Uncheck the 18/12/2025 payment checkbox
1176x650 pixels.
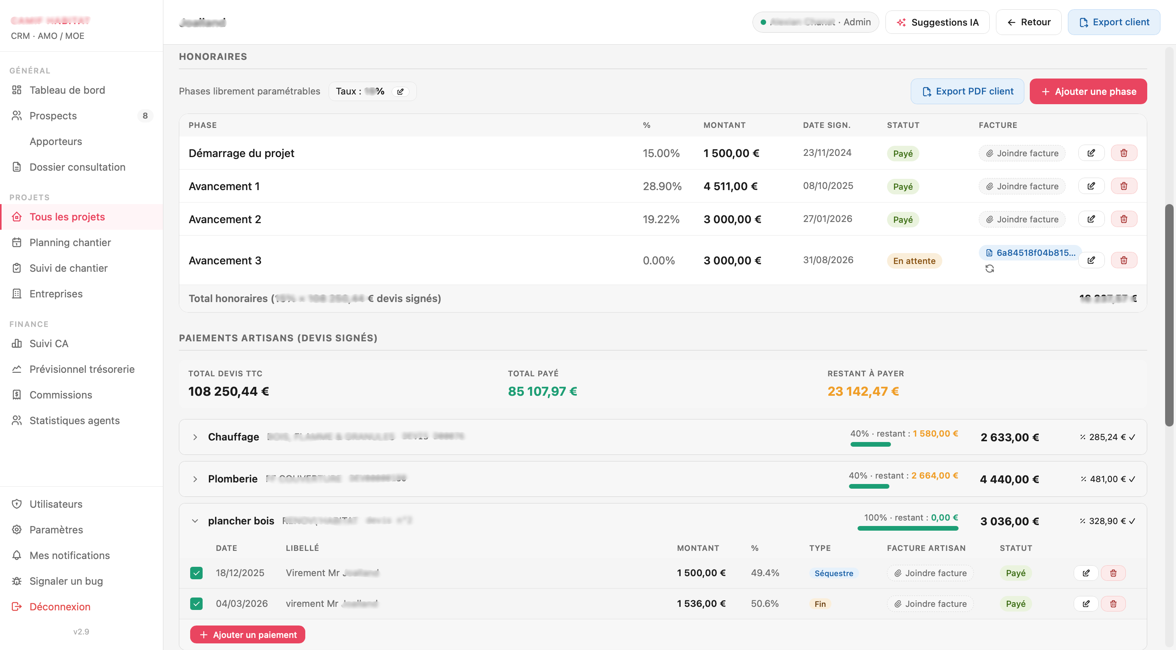196,573
